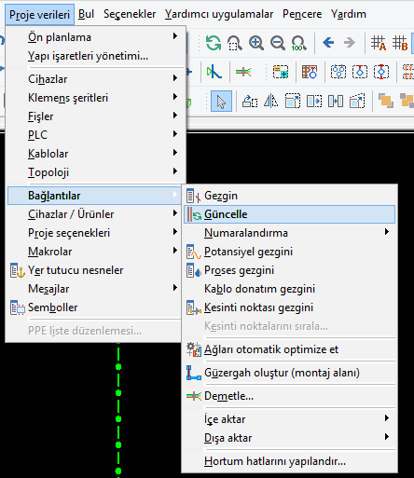Click the connection symbol icon in toolbar

214,72
